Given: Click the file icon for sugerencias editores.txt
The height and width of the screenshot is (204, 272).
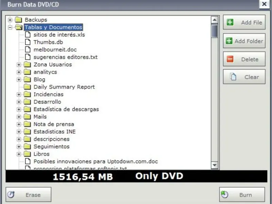Looking at the screenshot, I should 28,57.
